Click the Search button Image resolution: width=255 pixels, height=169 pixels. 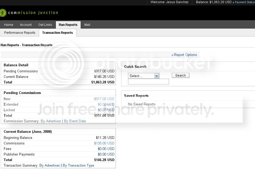point(180,75)
